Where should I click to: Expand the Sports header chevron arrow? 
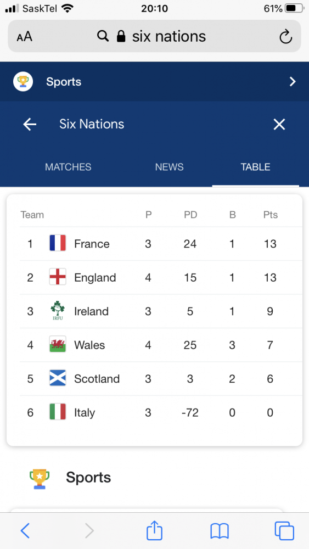click(x=293, y=82)
